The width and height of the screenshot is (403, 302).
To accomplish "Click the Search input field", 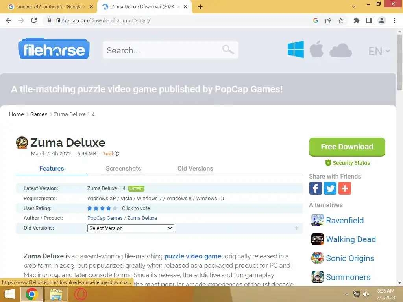I will (x=171, y=50).
